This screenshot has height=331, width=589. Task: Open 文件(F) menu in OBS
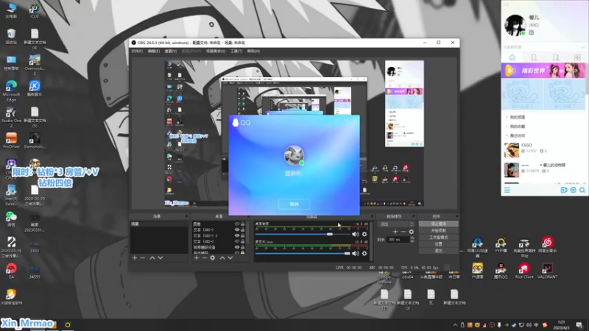137,51
